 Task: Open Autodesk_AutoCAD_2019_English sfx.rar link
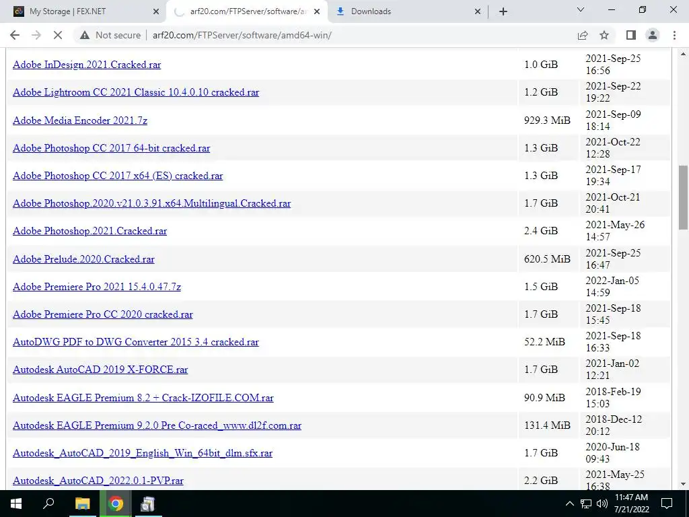pyautogui.click(x=143, y=453)
